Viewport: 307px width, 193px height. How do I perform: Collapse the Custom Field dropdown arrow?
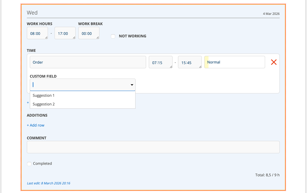(132, 85)
